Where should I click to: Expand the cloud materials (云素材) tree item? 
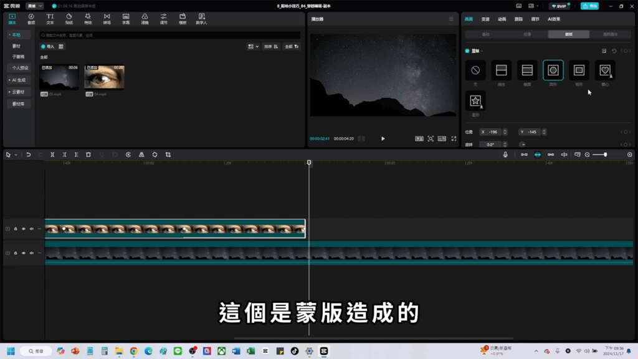[x=18, y=92]
